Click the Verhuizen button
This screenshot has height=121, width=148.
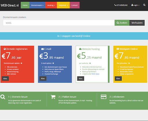(x=137, y=23)
